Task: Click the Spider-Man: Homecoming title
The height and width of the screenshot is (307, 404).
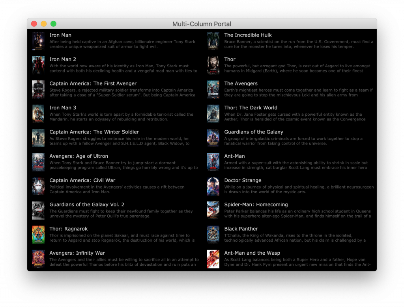Action: pyautogui.click(x=256, y=205)
